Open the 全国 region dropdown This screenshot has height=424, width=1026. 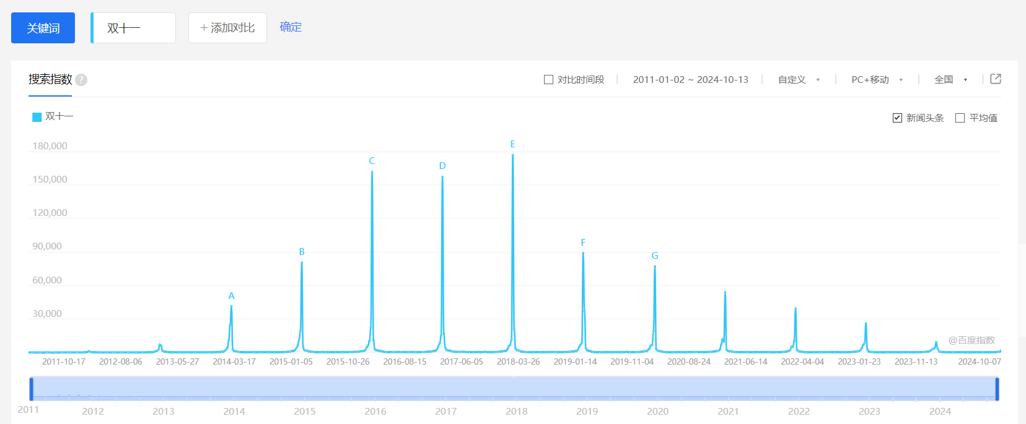click(950, 80)
